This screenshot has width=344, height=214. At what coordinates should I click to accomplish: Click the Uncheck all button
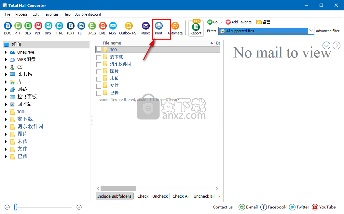coord(204,196)
